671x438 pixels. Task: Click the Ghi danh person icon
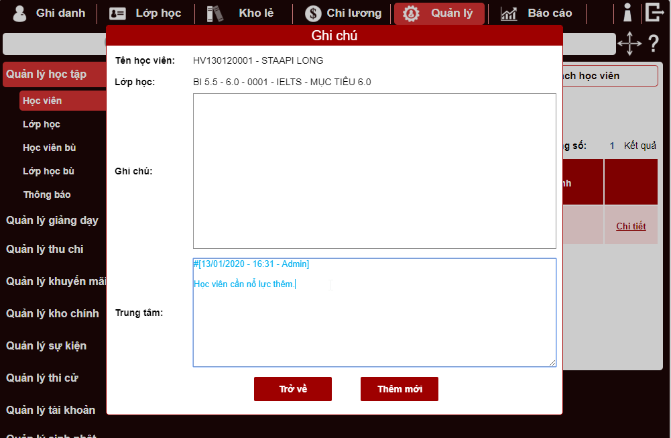click(x=20, y=13)
